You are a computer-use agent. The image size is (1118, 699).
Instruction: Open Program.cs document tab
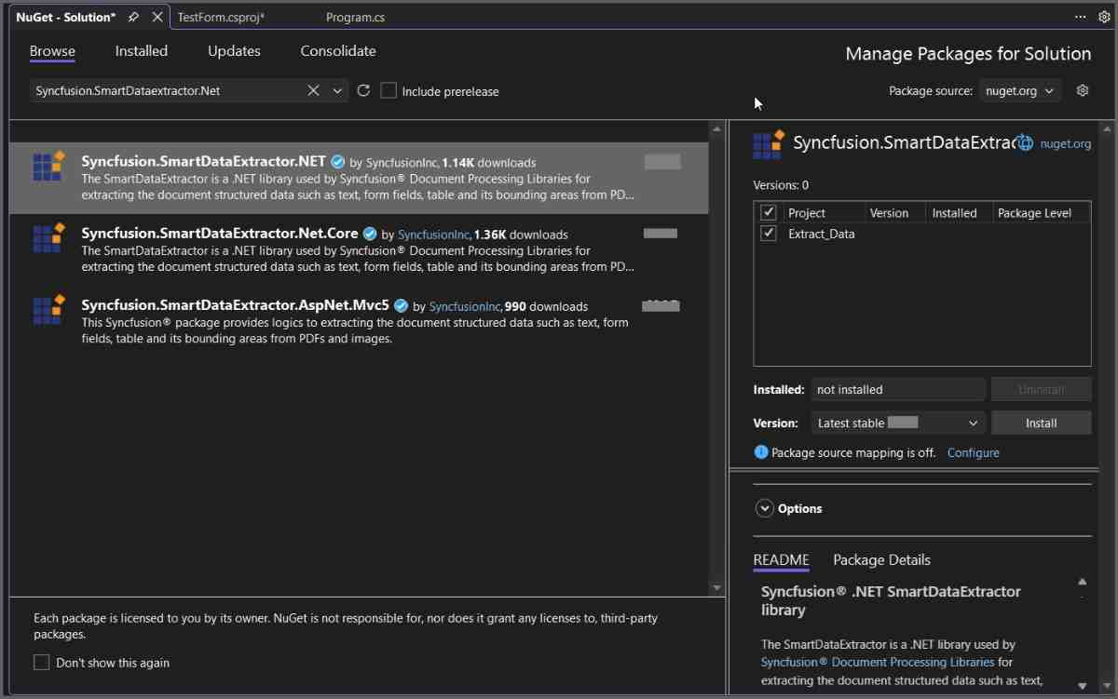click(355, 17)
